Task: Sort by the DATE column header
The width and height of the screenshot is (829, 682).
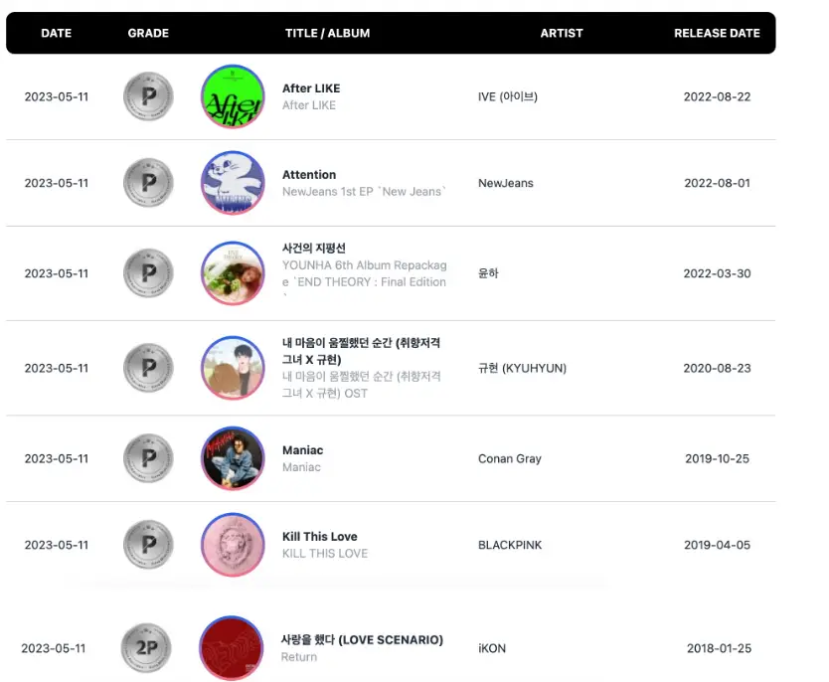Action: click(x=56, y=33)
